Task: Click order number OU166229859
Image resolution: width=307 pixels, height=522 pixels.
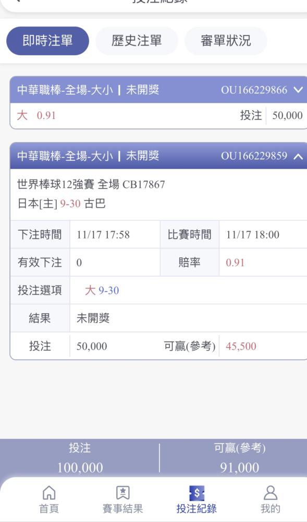Action: click(254, 156)
